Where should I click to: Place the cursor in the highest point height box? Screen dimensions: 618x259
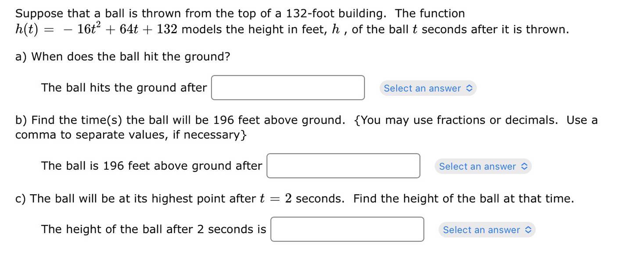click(x=347, y=229)
